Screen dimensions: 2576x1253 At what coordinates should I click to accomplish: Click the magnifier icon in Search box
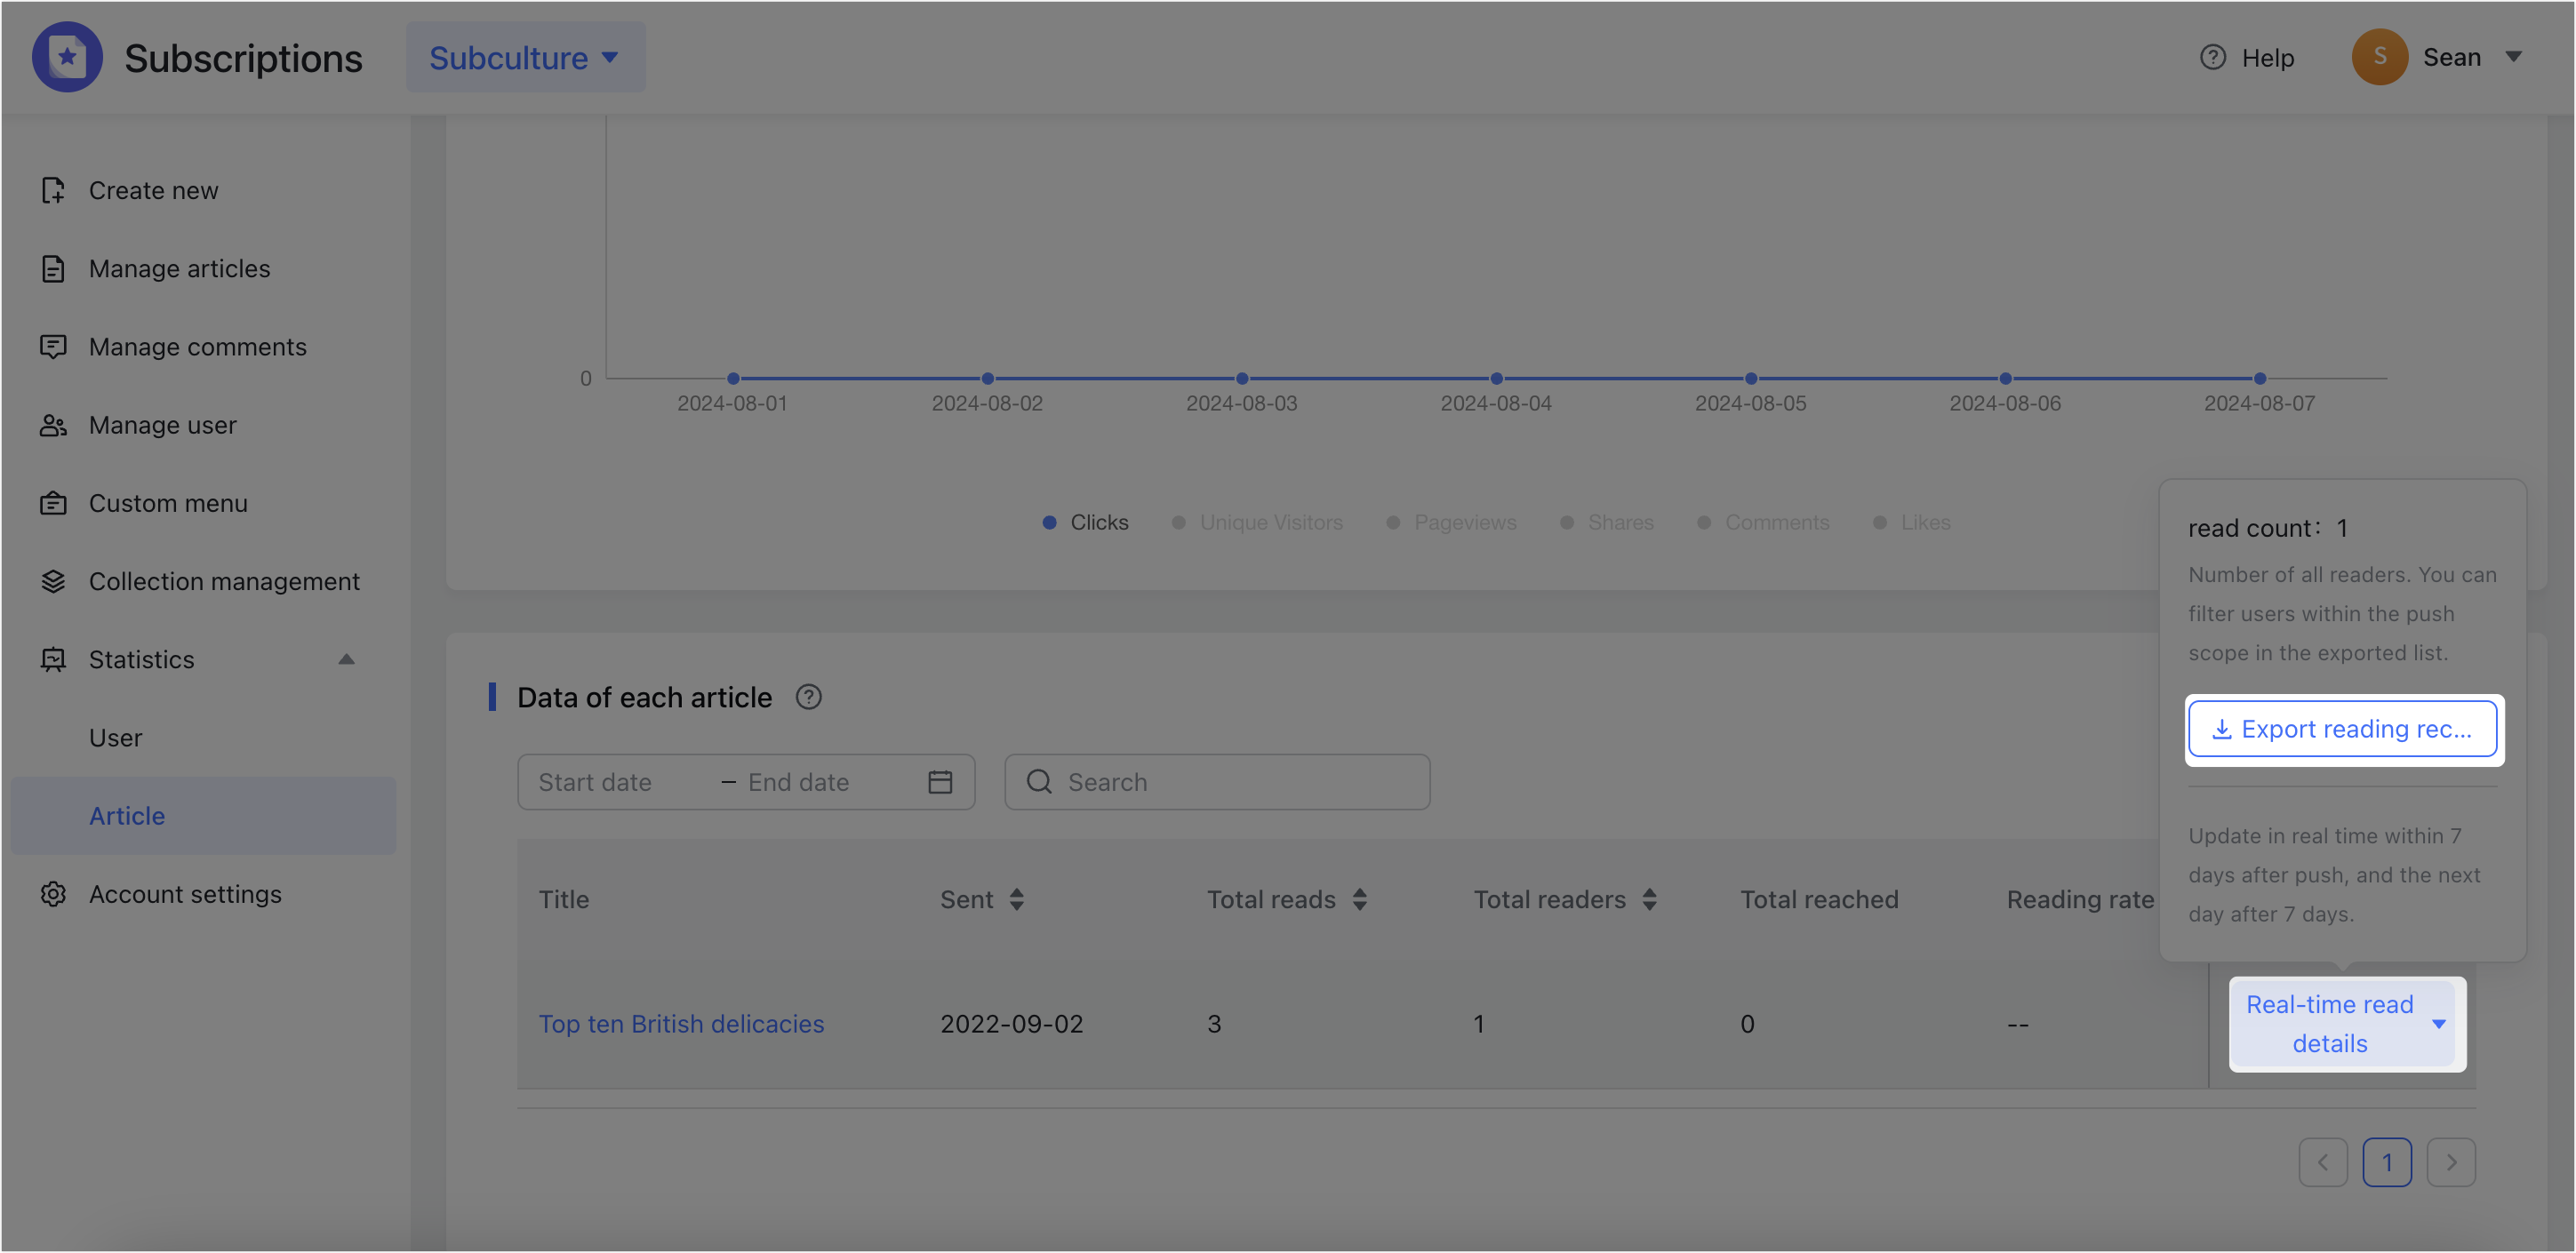point(1039,782)
